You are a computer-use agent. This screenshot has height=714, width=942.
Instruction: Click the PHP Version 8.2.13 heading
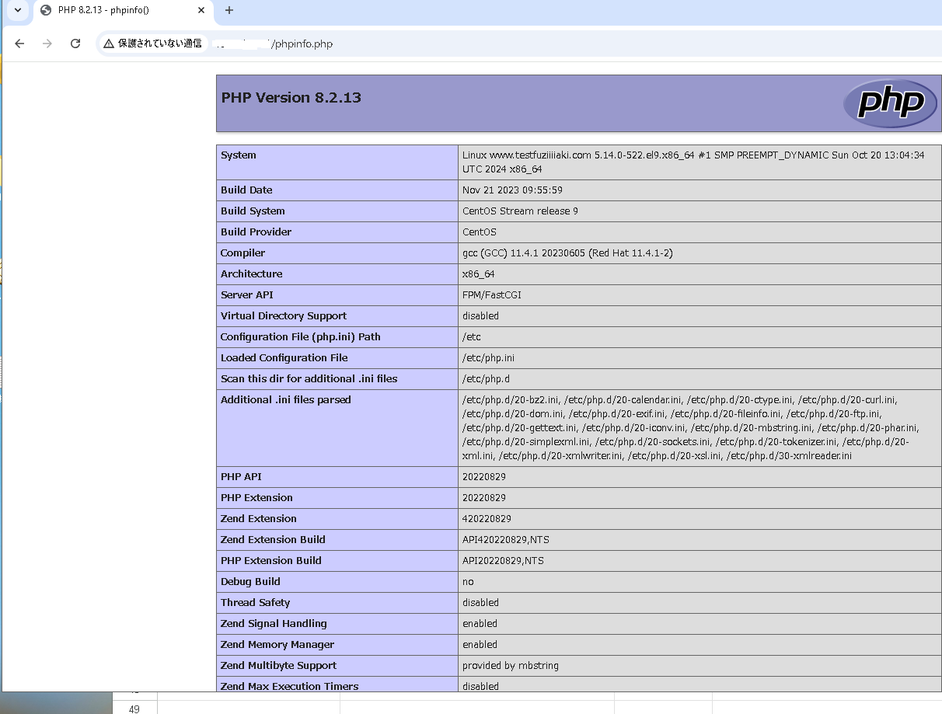[290, 97]
